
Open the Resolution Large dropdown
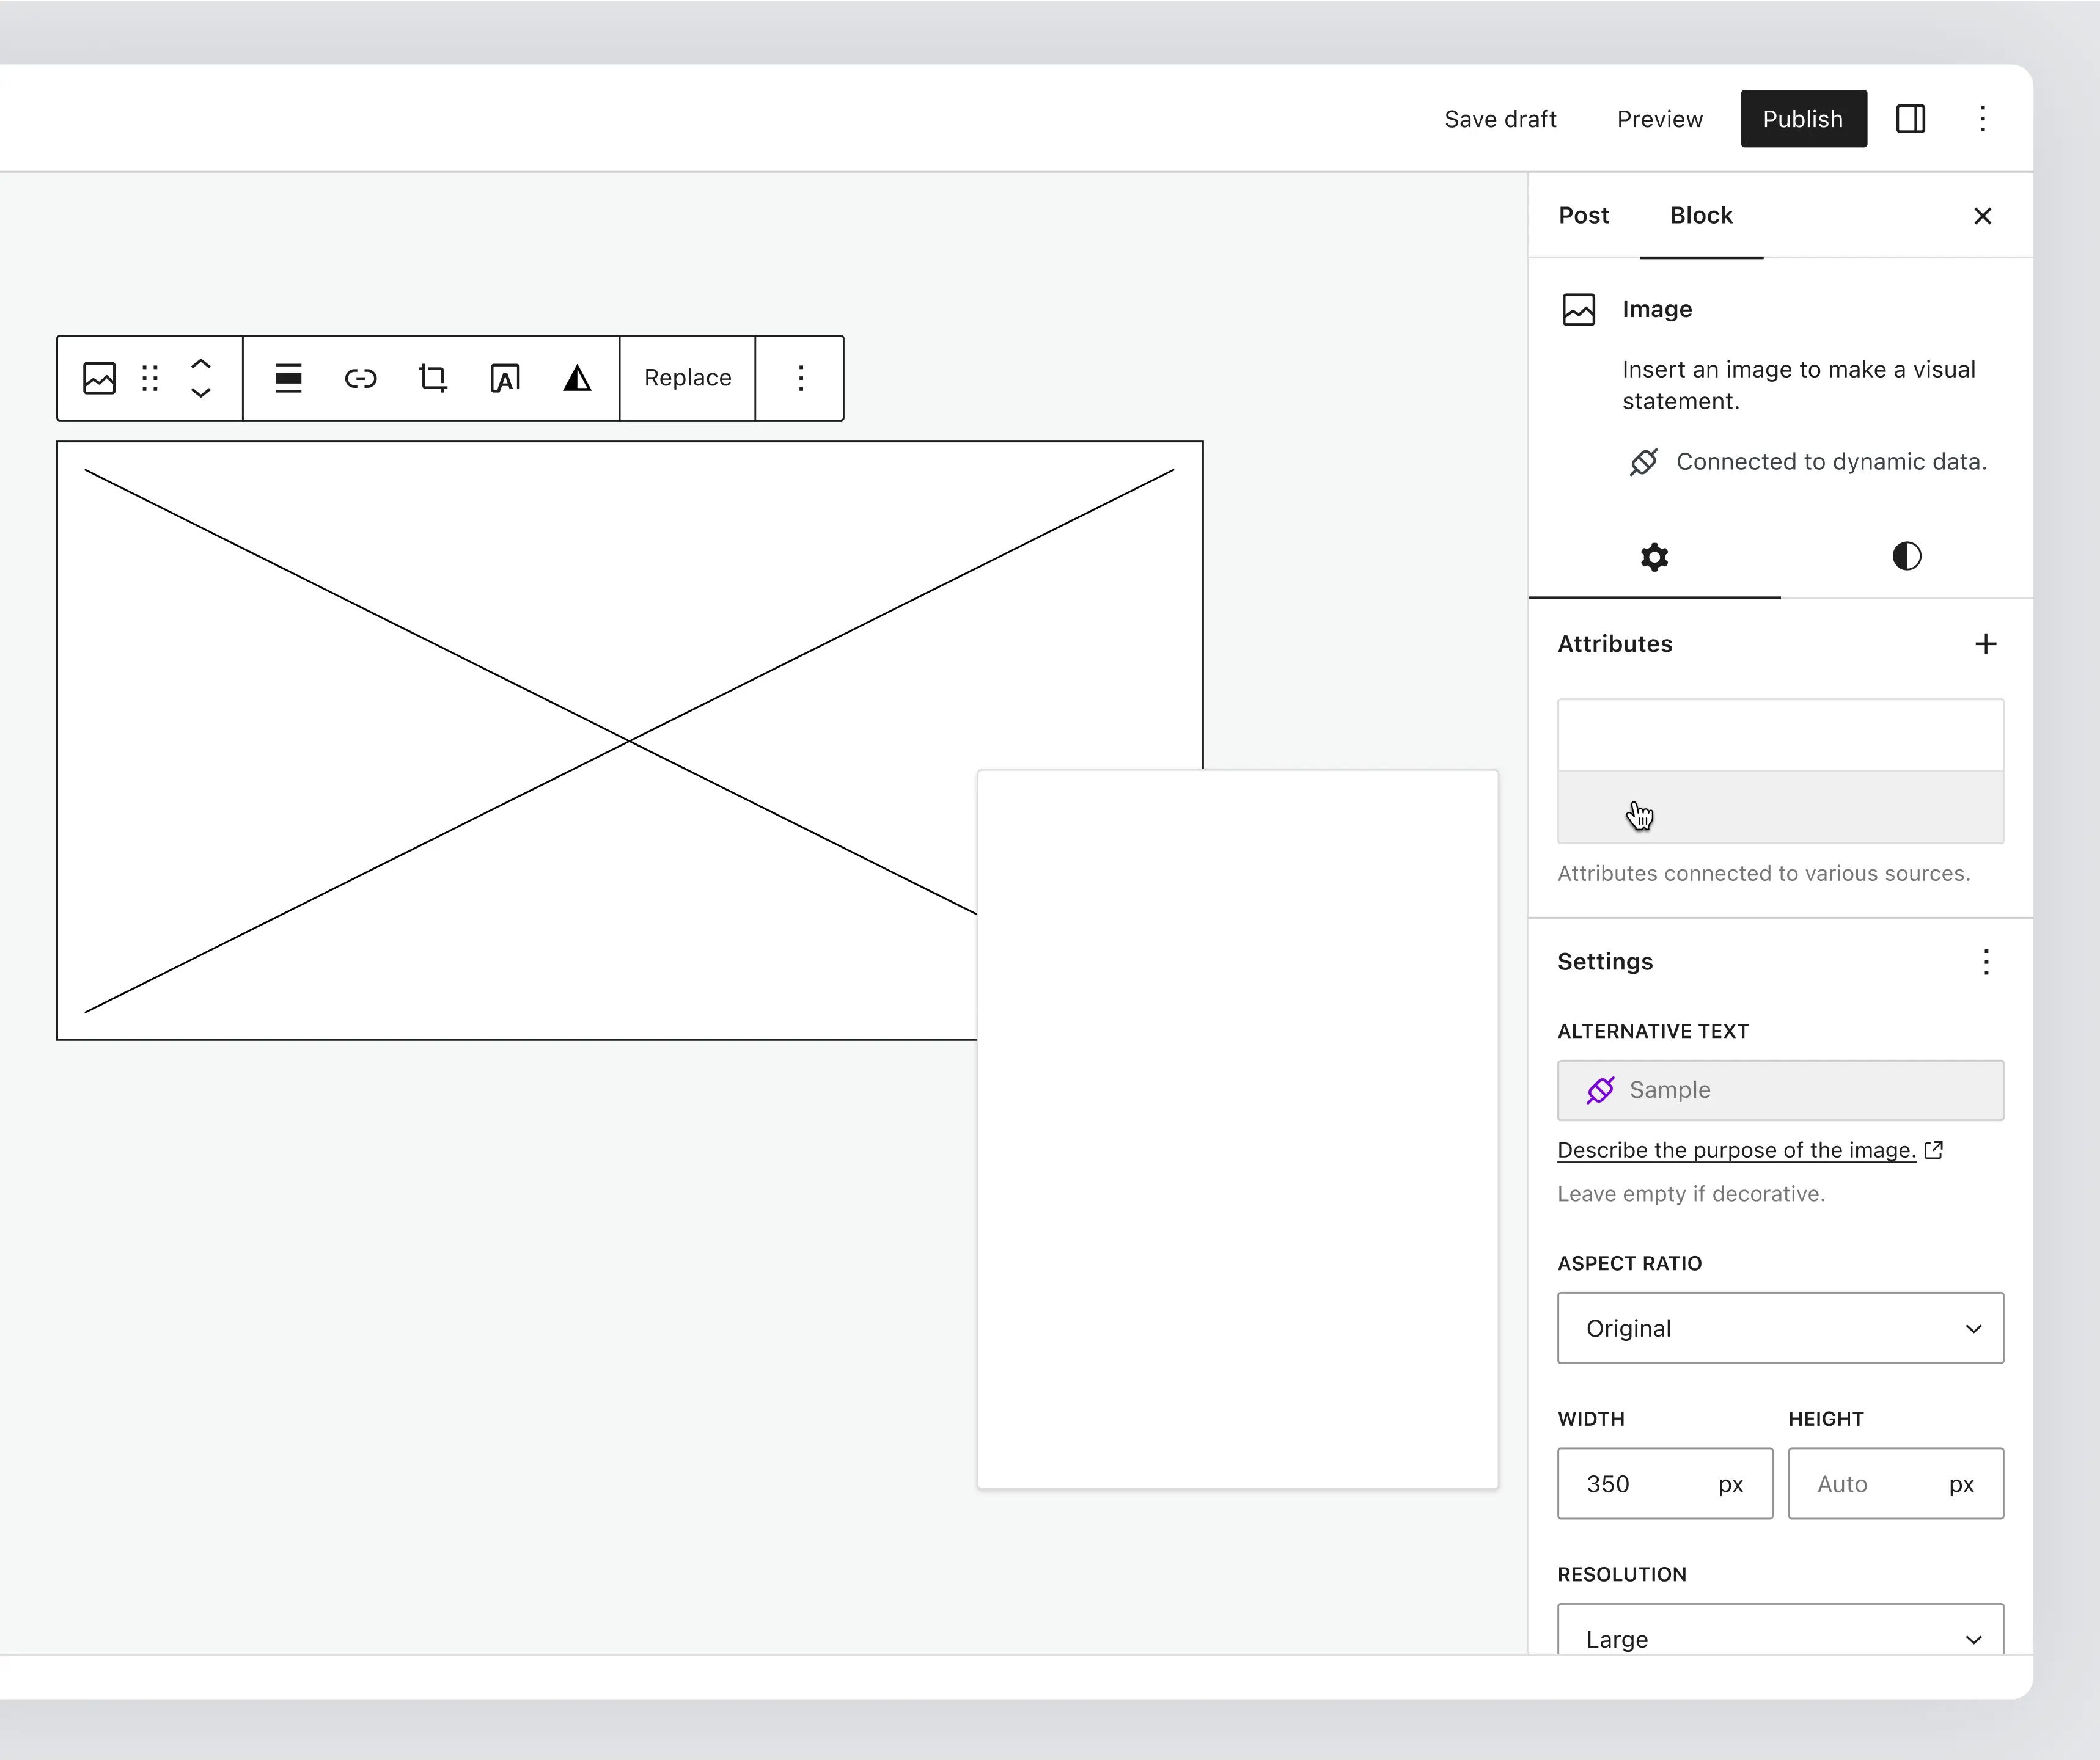[1780, 1637]
